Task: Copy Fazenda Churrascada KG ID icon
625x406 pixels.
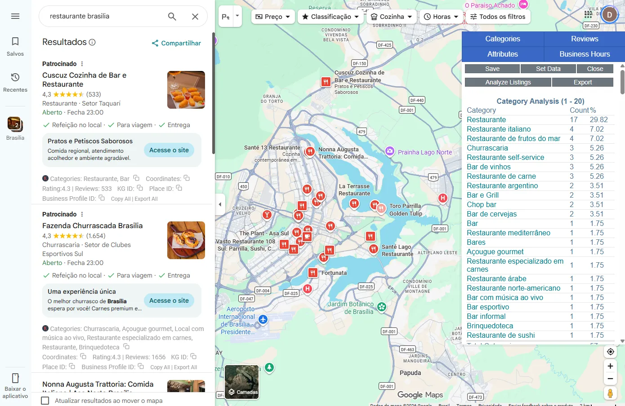Action: 193,357
